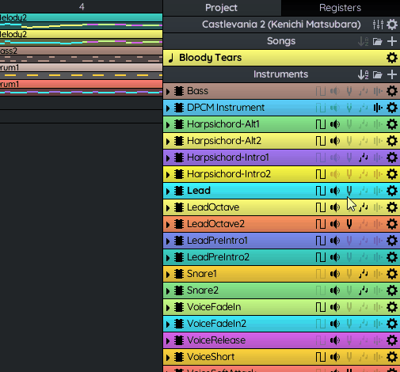Edit VoiceFadeIn2 volume envelope
Image resolution: width=400 pixels, height=372 pixels.
pyautogui.click(x=335, y=324)
